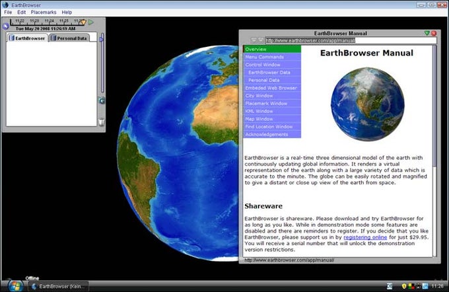
Task: Click the 'Offline' status label at the bottom left
Action: (32, 278)
